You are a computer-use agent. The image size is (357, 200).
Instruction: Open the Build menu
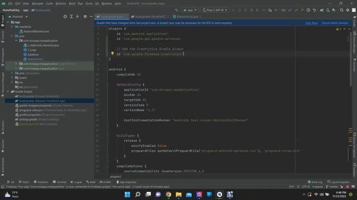[72, 3]
